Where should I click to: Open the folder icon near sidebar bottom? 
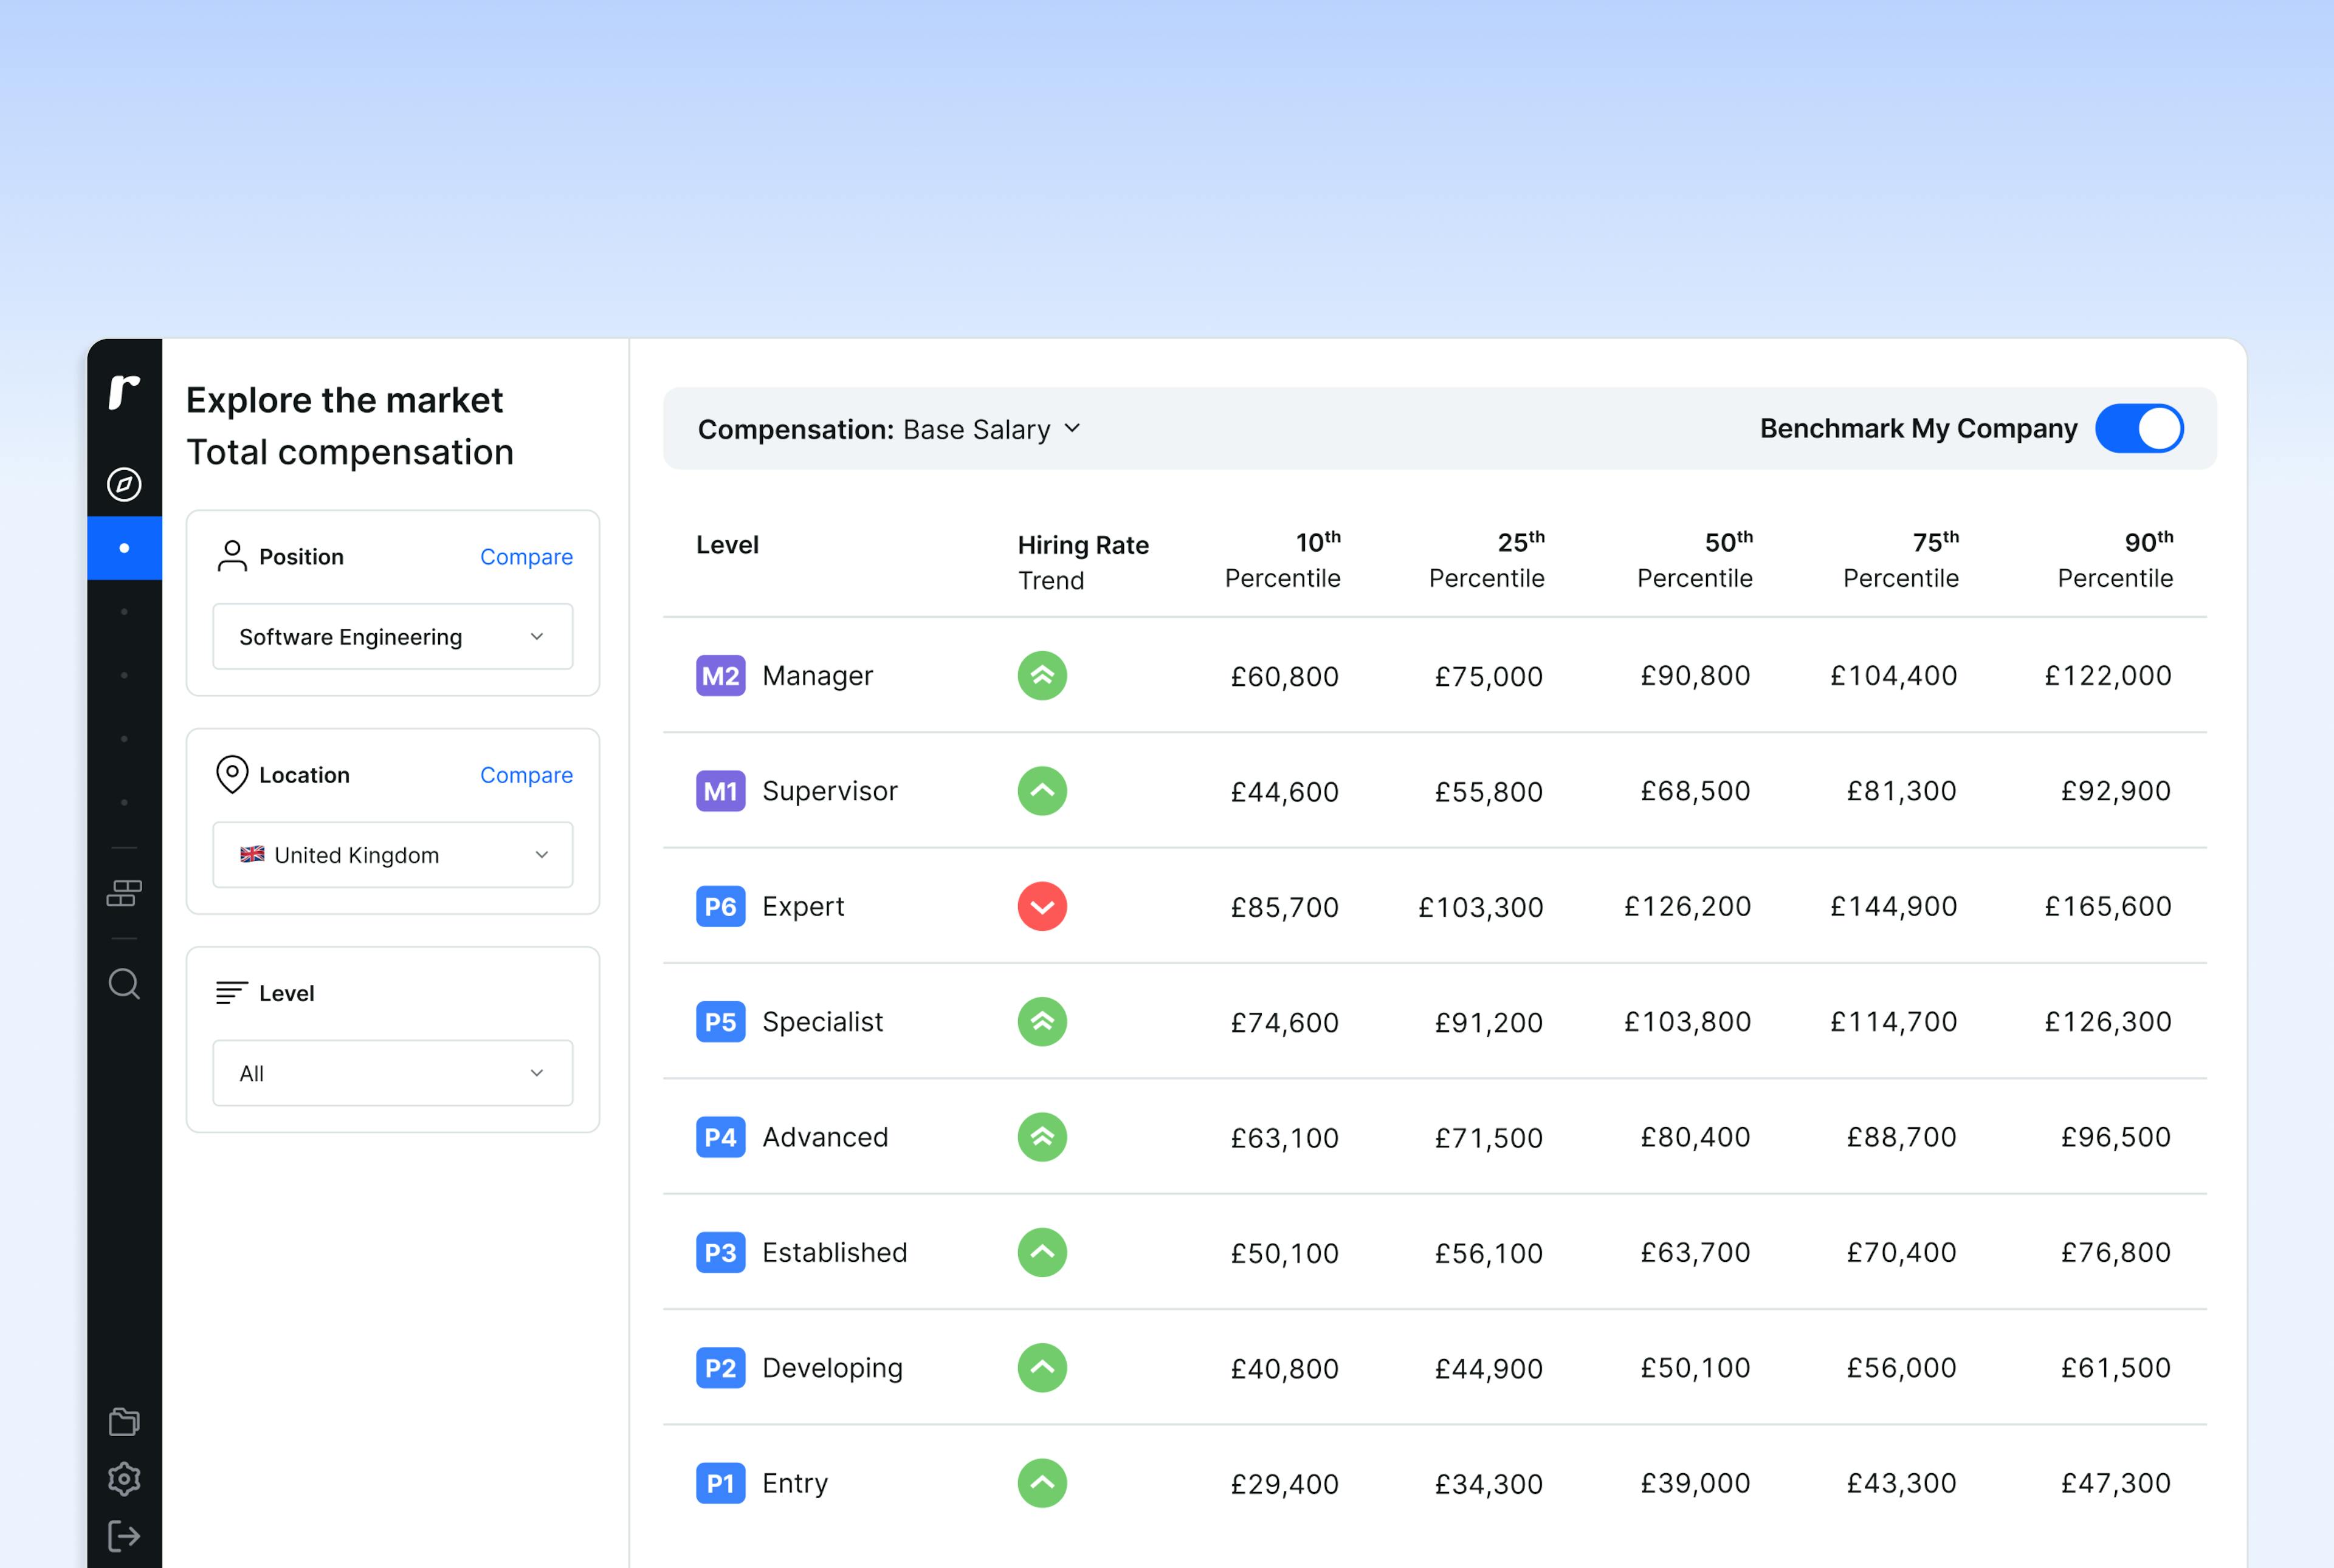124,1421
